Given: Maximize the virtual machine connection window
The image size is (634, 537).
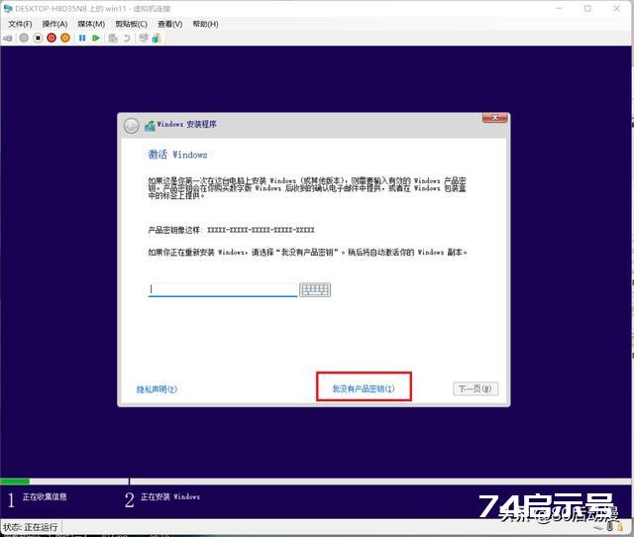Looking at the screenshot, I should (587, 8).
